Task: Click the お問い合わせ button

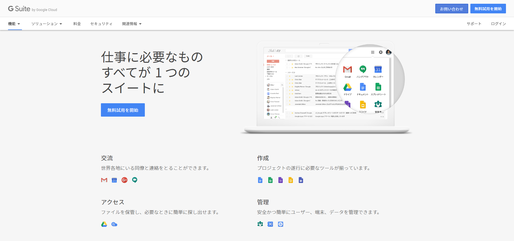Action: click(x=452, y=9)
